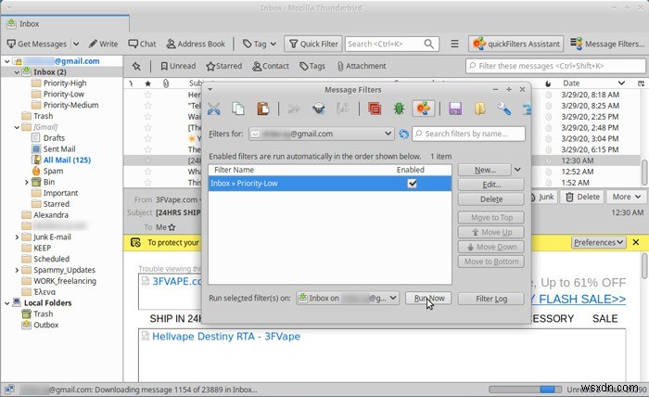
Task: Click the Search filters by name field
Action: [x=468, y=134]
